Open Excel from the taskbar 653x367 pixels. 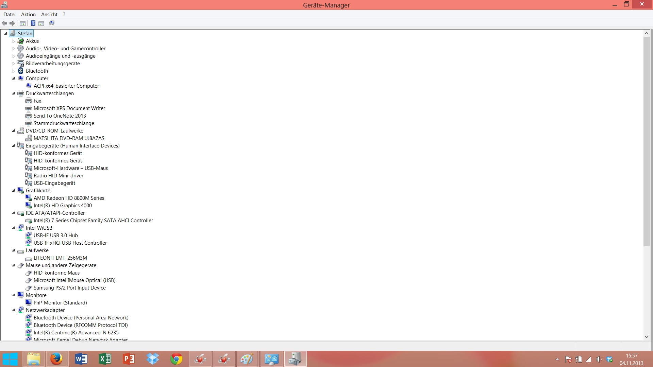[x=105, y=359]
